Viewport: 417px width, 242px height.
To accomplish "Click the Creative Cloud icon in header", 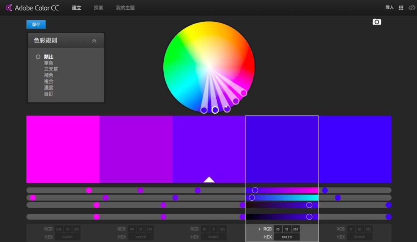I will point(412,8).
